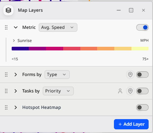Open the Tasks by Priority dropdown
The image size is (153, 133).
pos(58,91)
